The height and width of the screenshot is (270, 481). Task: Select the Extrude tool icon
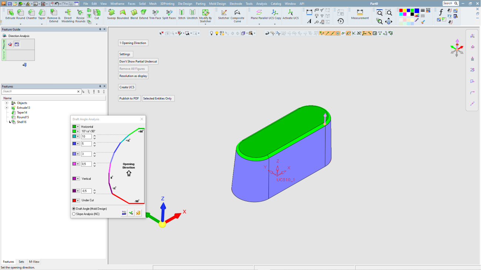tap(10, 13)
